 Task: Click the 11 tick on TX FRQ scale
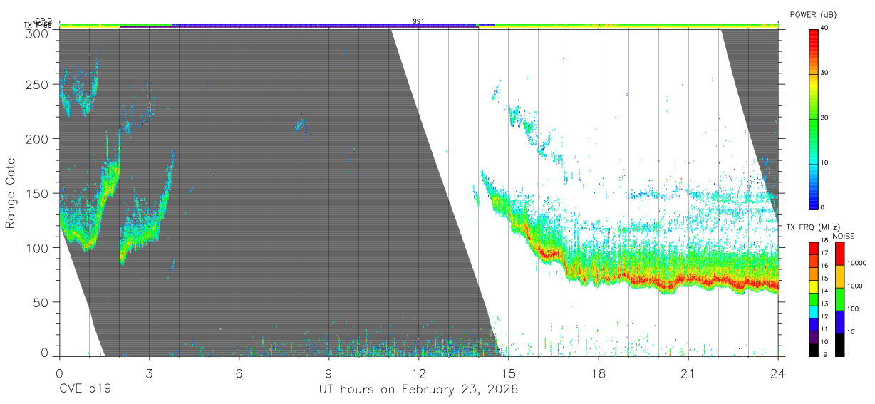pyautogui.click(x=824, y=329)
